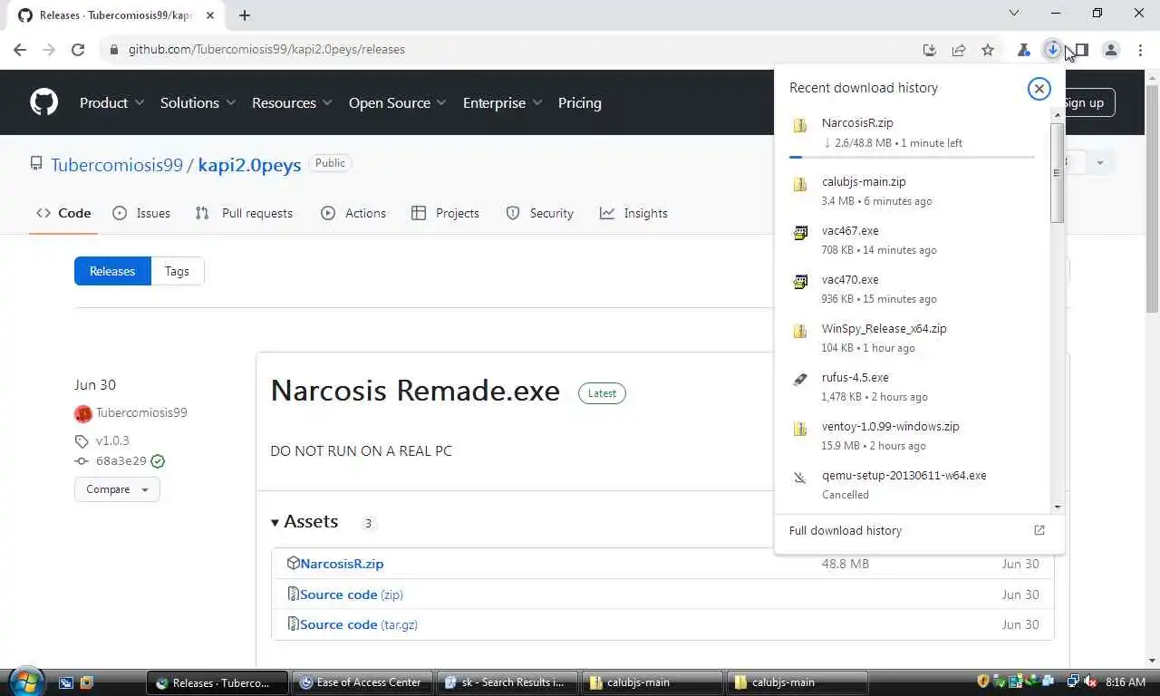Expand the Product dropdown menu
The image size is (1160, 696).
tap(111, 102)
